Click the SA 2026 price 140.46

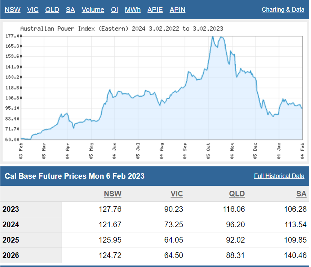[295, 255]
